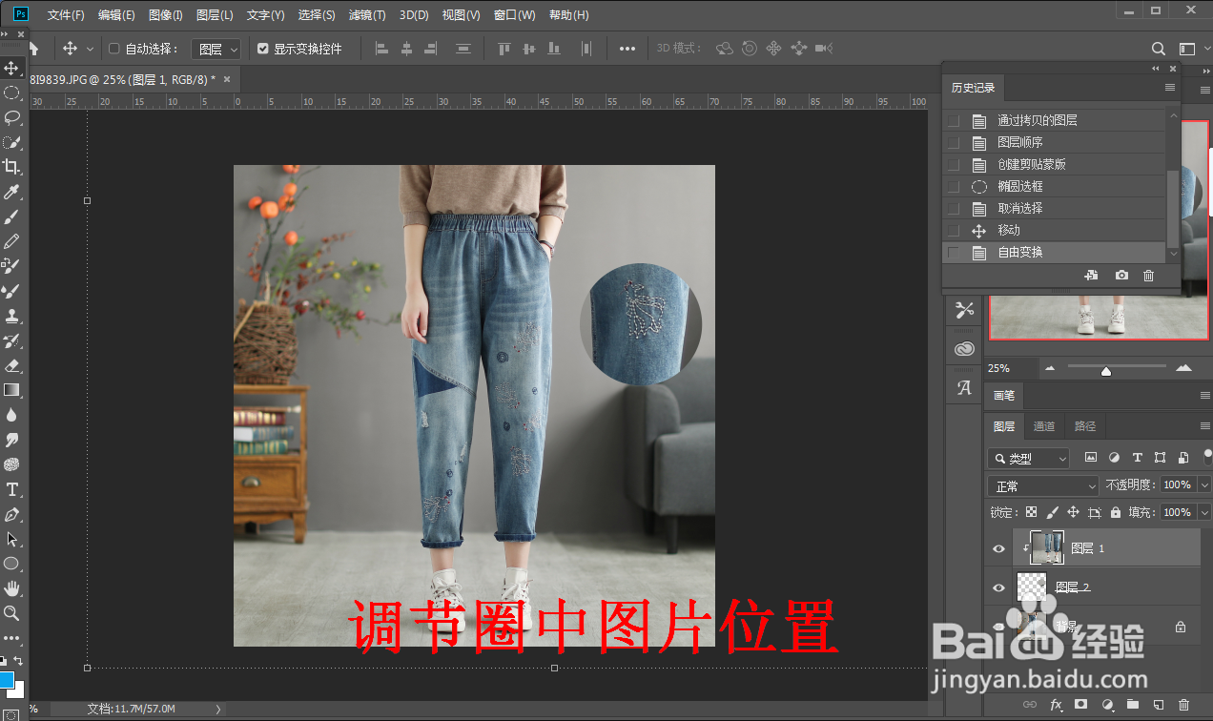Open the Character panel icon
The image size is (1213, 721).
tap(964, 388)
